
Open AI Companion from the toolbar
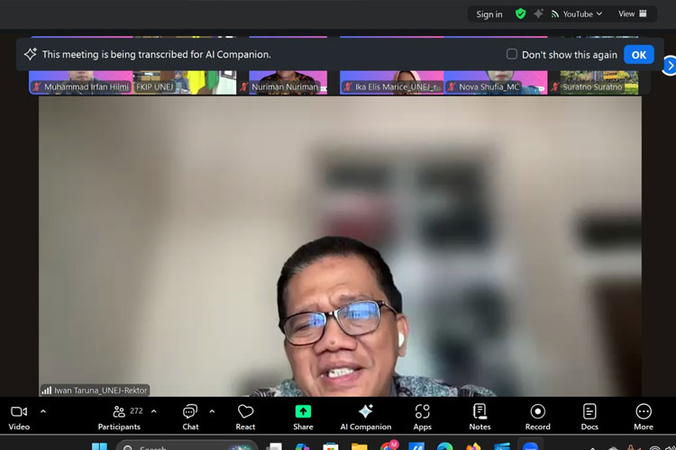click(x=366, y=418)
